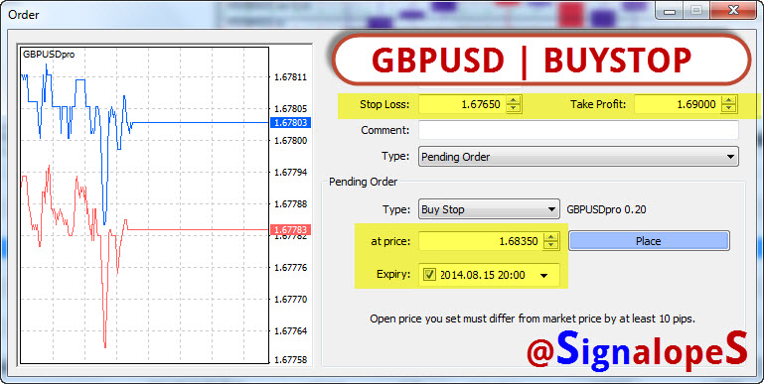
Task: Select the Take Profit value field
Action: coord(678,104)
